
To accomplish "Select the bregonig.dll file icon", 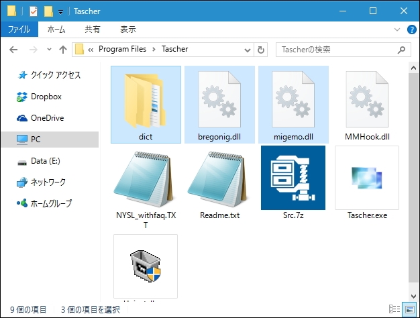I will pos(219,99).
